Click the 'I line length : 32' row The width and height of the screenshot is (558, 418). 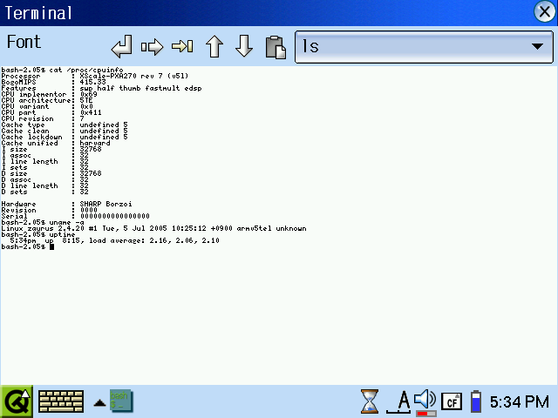[44, 161]
